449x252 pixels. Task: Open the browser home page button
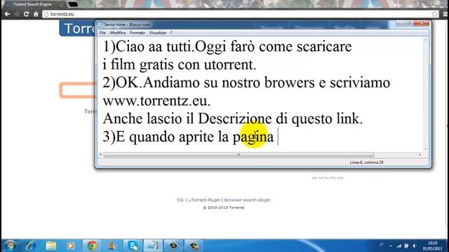click(x=36, y=14)
